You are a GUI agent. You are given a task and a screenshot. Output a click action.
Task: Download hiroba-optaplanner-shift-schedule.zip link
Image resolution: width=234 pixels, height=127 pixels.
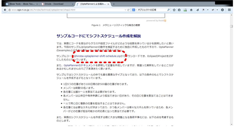(x=98, y=56)
